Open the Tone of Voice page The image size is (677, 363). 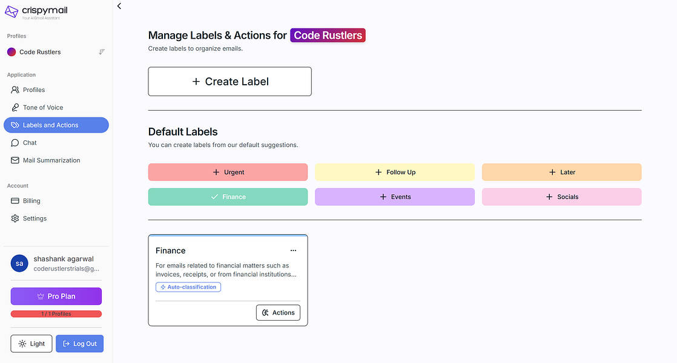click(x=42, y=107)
